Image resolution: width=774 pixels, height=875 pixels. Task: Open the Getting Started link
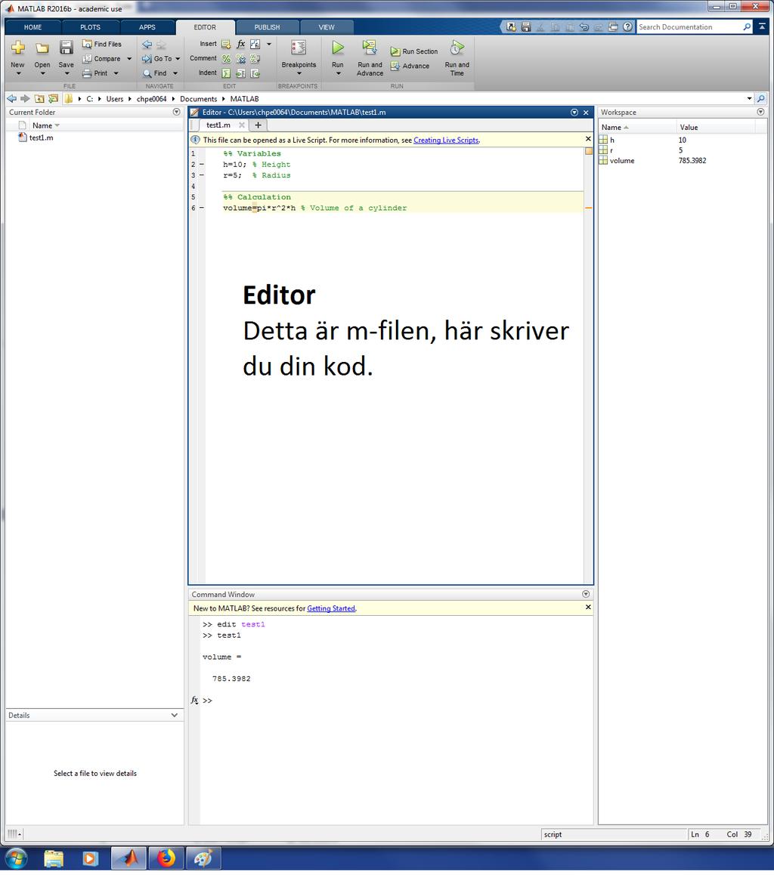331,608
